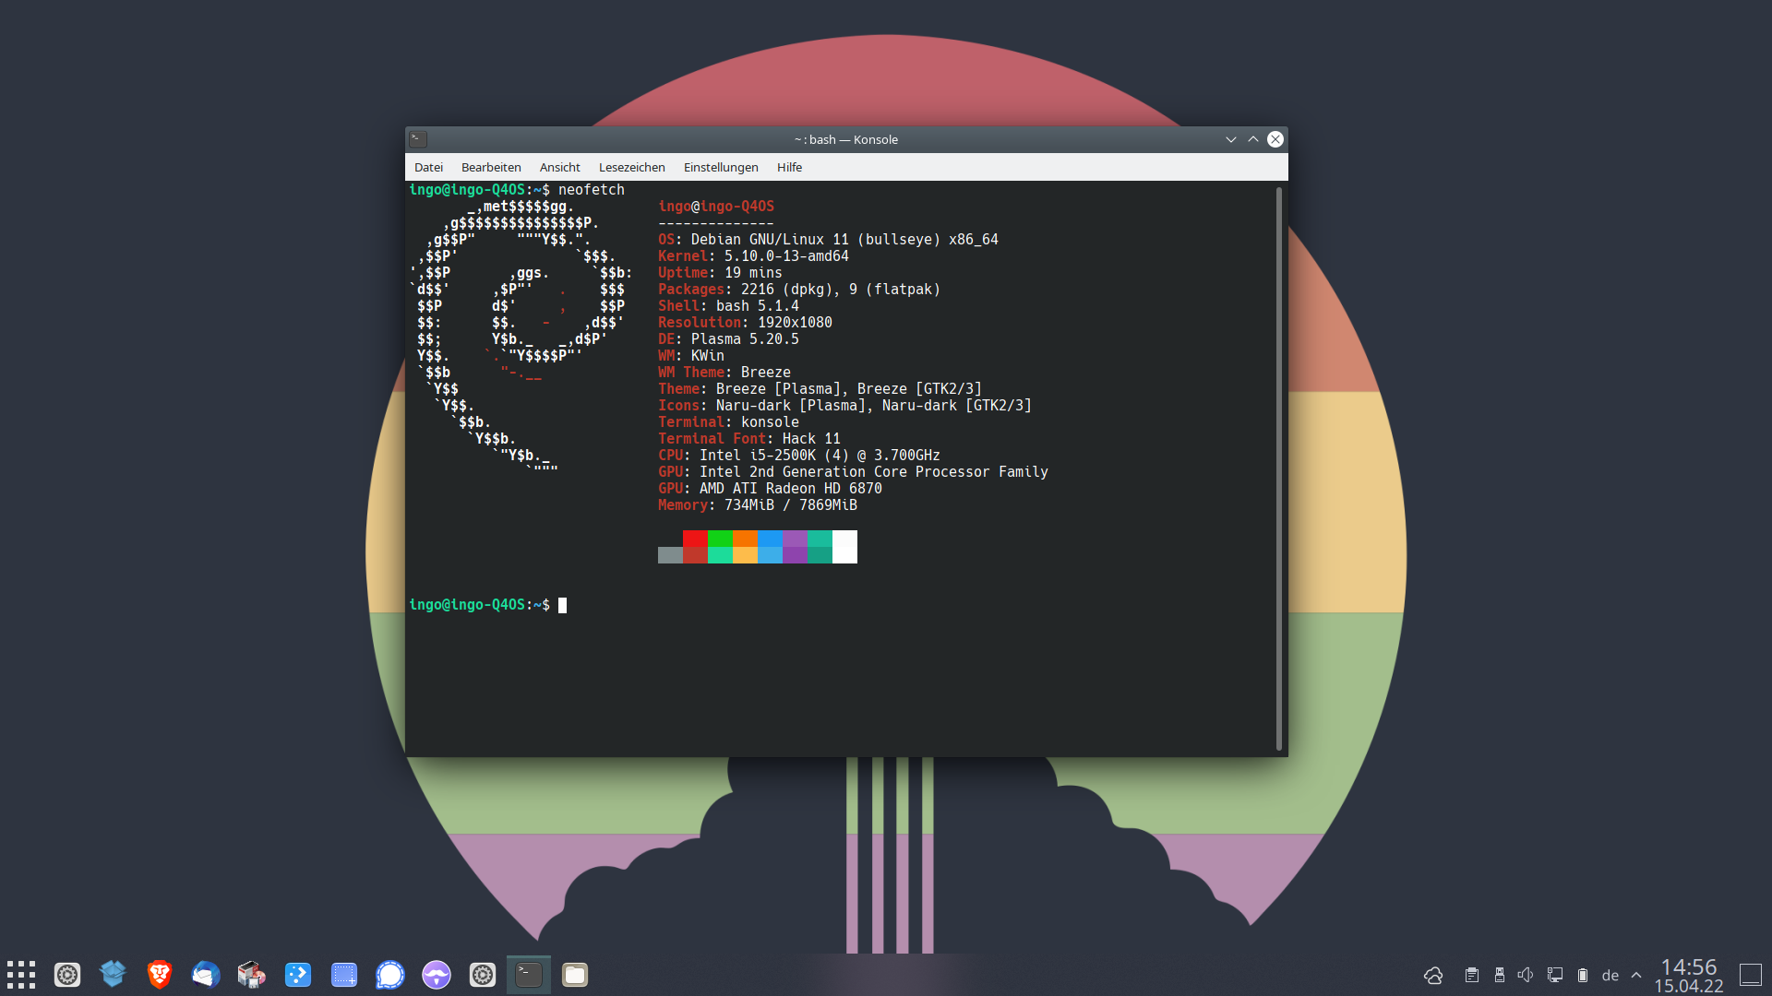Open the package installer icon in the taskbar

(x=251, y=974)
